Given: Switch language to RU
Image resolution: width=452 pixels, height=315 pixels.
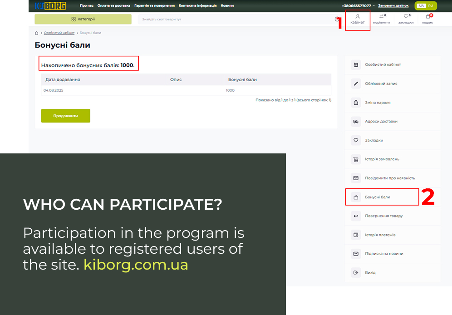Looking at the screenshot, I should click(431, 6).
